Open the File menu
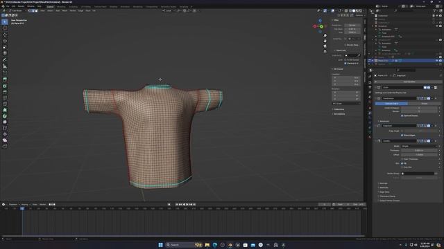Viewport: 444px width, 249px height. (8, 6)
